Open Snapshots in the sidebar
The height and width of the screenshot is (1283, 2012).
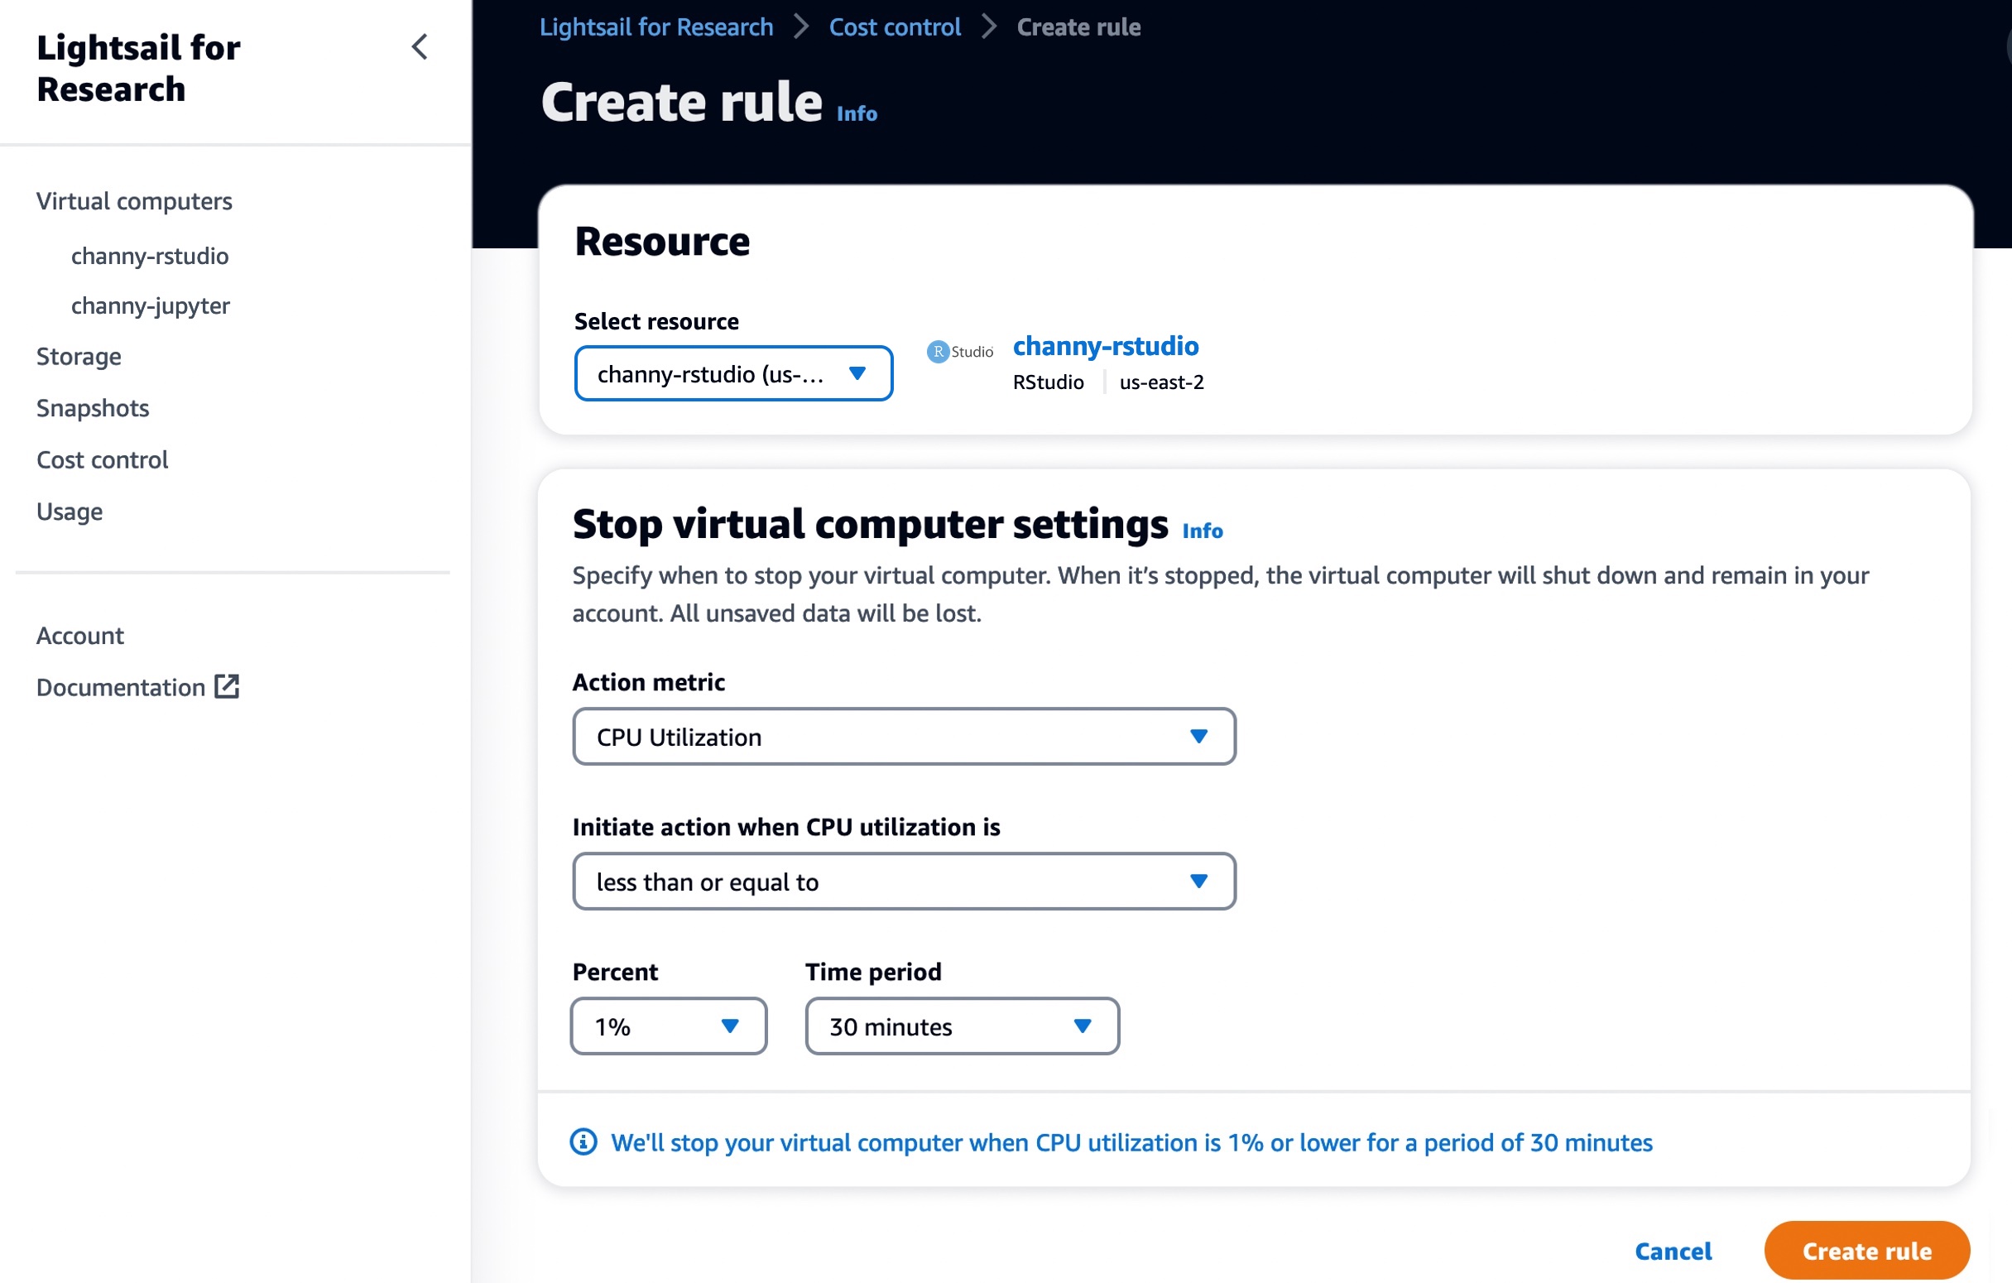click(x=93, y=408)
